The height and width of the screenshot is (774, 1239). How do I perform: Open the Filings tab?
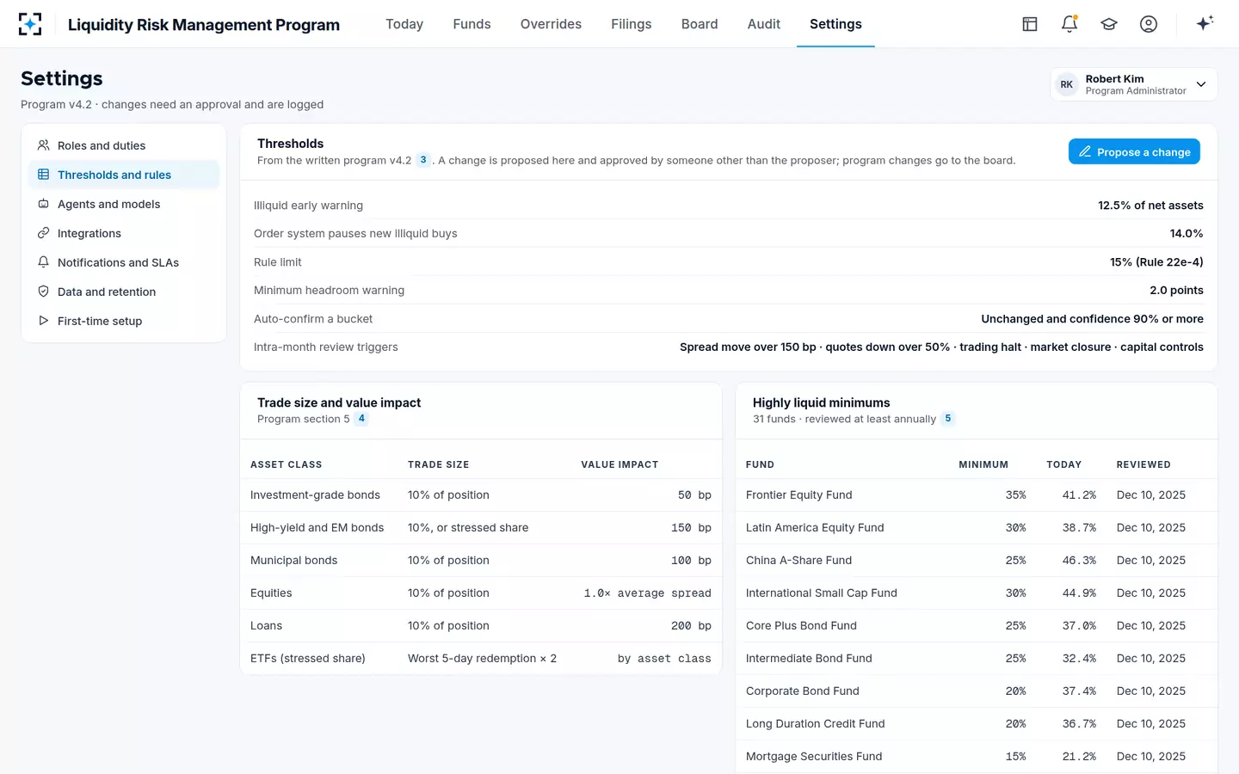tap(632, 24)
